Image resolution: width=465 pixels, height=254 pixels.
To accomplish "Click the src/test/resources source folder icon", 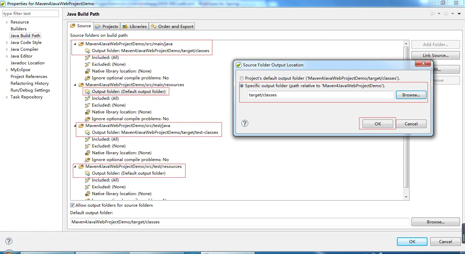I will point(81,166).
